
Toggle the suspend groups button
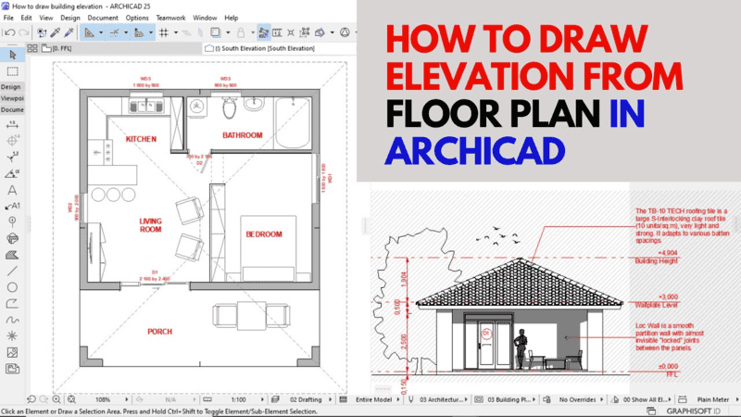264,32
